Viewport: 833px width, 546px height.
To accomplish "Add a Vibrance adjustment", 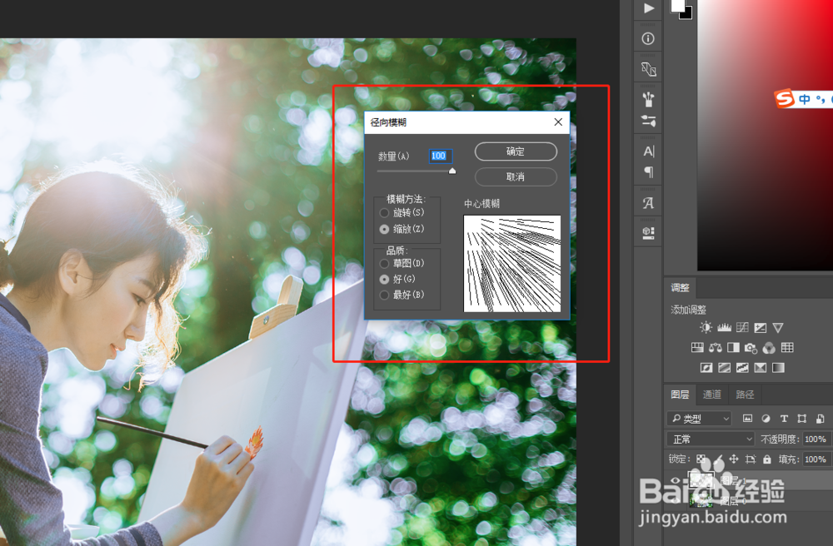I will coord(778,328).
